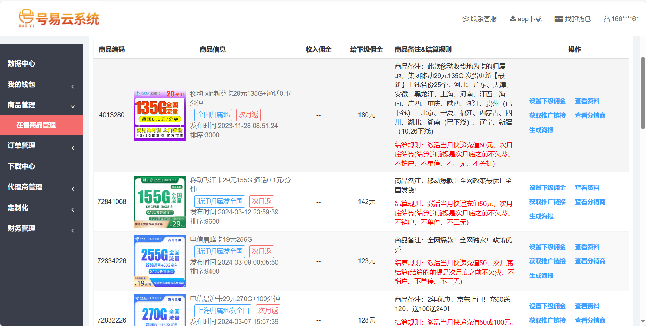Collapse the 商品管理 chevron arrow
This screenshot has height=326, width=646.
(x=73, y=107)
